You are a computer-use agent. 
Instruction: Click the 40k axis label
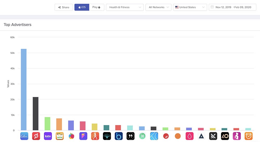12,68
